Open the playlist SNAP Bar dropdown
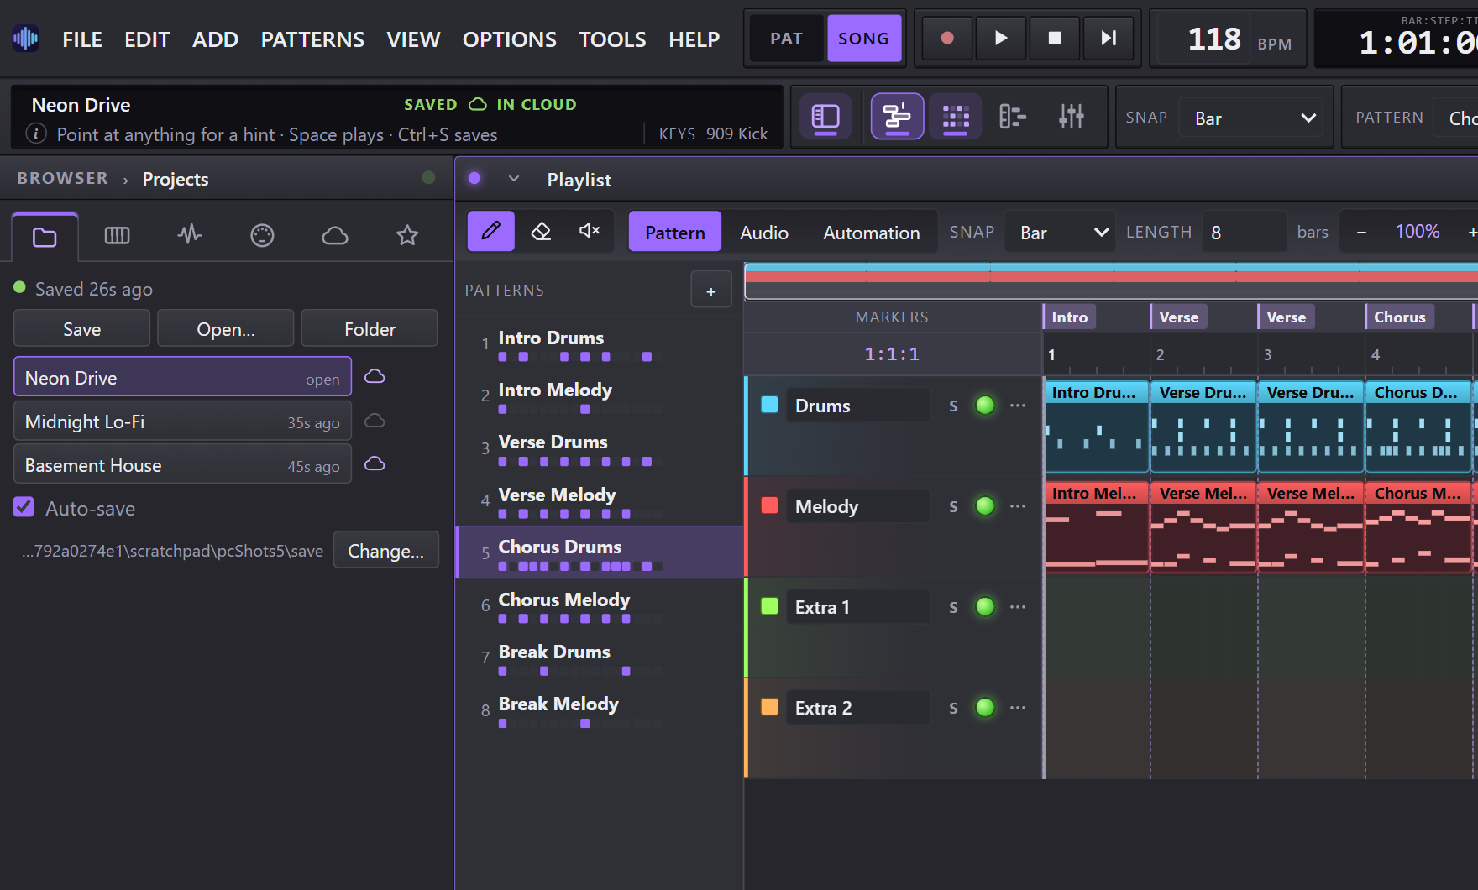Screen dimensions: 1478x890 coord(1062,233)
